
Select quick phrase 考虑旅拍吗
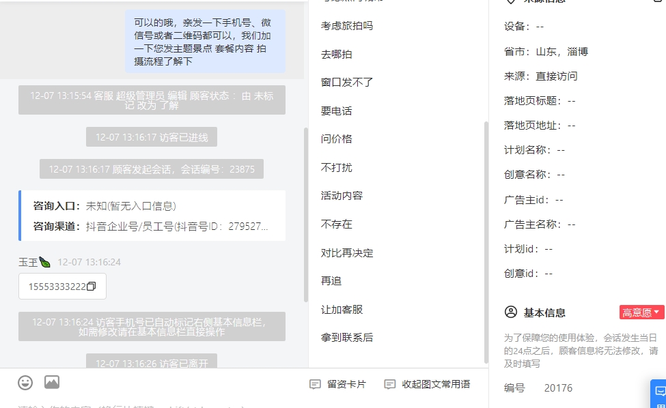coord(347,26)
